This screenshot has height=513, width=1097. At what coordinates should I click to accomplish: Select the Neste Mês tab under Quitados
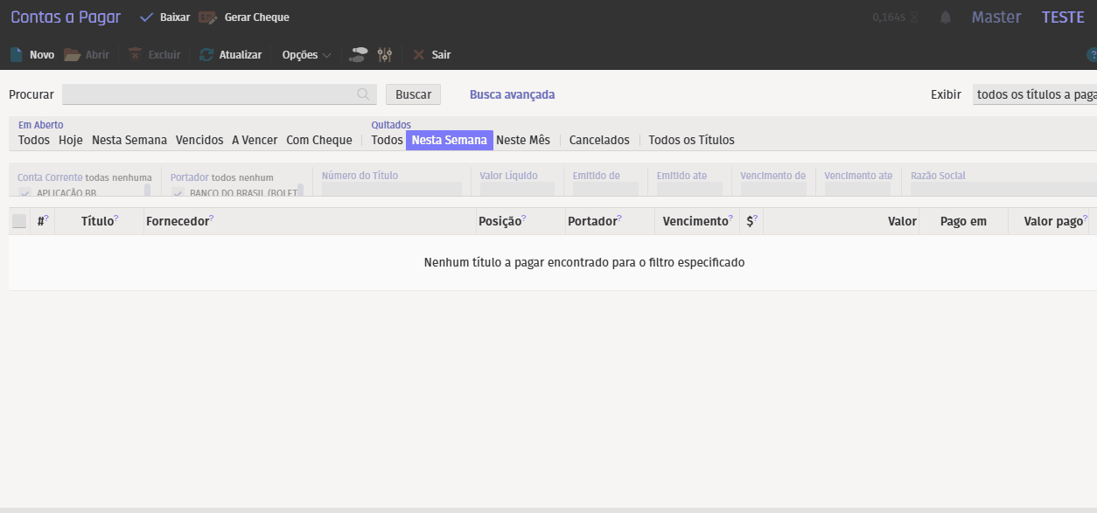pyautogui.click(x=523, y=140)
